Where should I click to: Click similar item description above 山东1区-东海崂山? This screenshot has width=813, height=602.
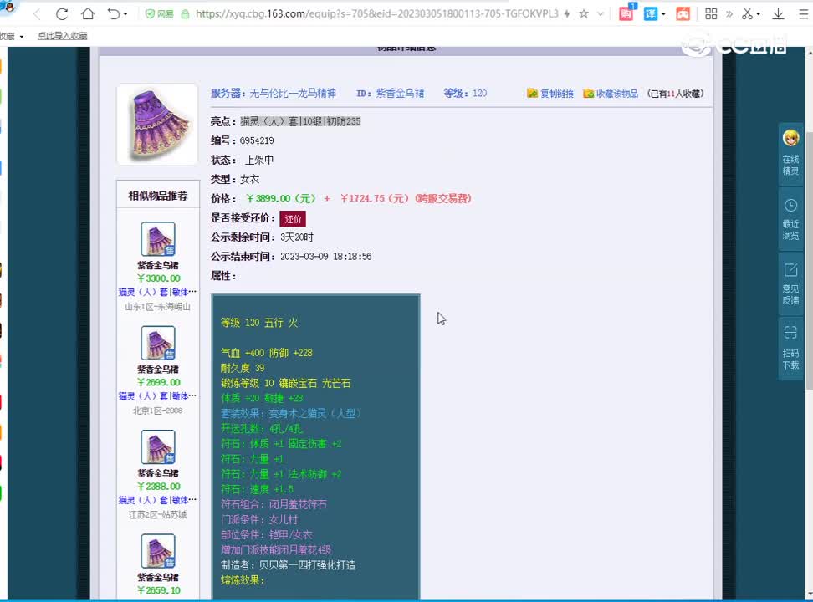157,292
